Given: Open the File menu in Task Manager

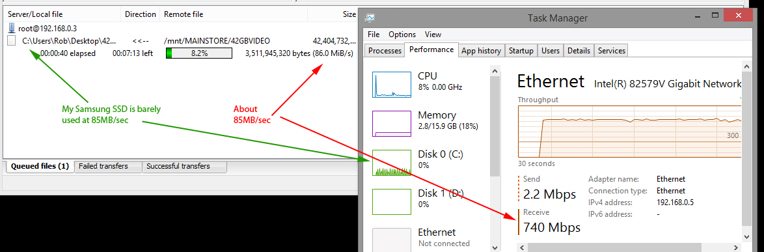Looking at the screenshot, I should pos(374,35).
